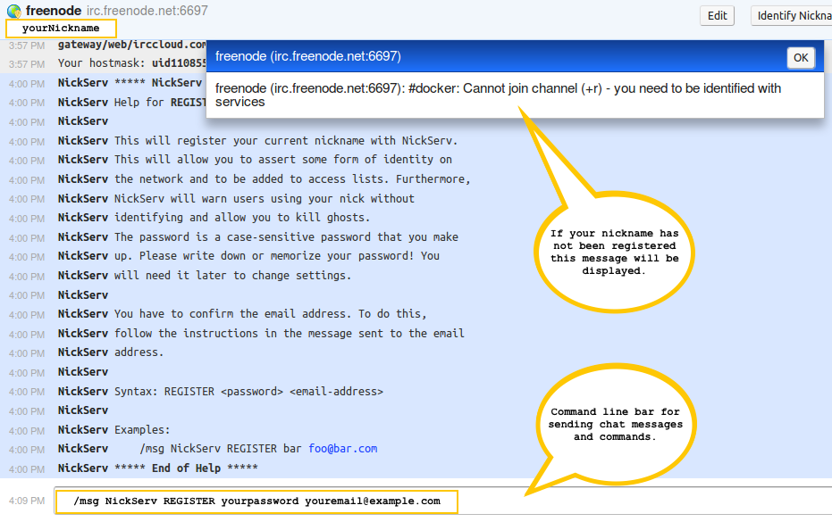The image size is (832, 522).
Task: Click NickServ on 'The password is' line
Action: pos(83,237)
